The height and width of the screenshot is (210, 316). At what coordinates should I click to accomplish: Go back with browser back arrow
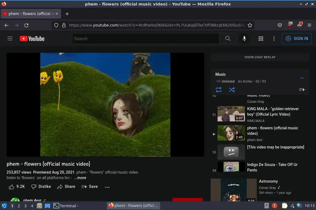tap(7, 25)
